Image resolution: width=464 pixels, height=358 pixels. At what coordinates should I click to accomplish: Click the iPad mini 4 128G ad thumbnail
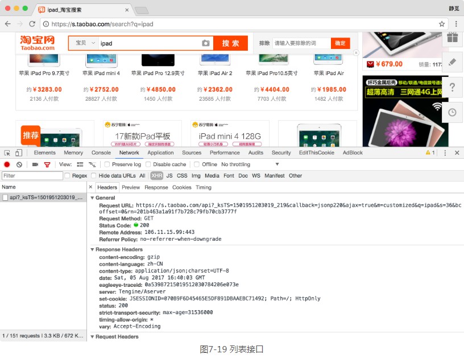(x=230, y=134)
